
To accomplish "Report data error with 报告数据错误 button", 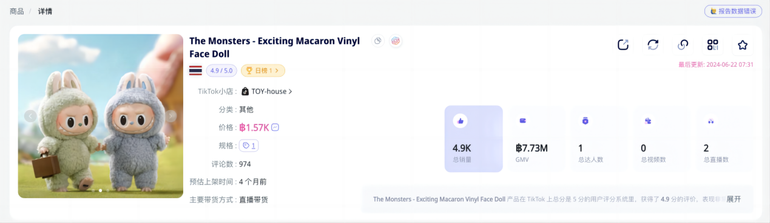I will click(733, 11).
